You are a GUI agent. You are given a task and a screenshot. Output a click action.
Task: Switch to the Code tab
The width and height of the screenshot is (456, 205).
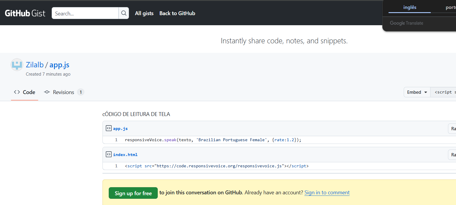coord(25,92)
